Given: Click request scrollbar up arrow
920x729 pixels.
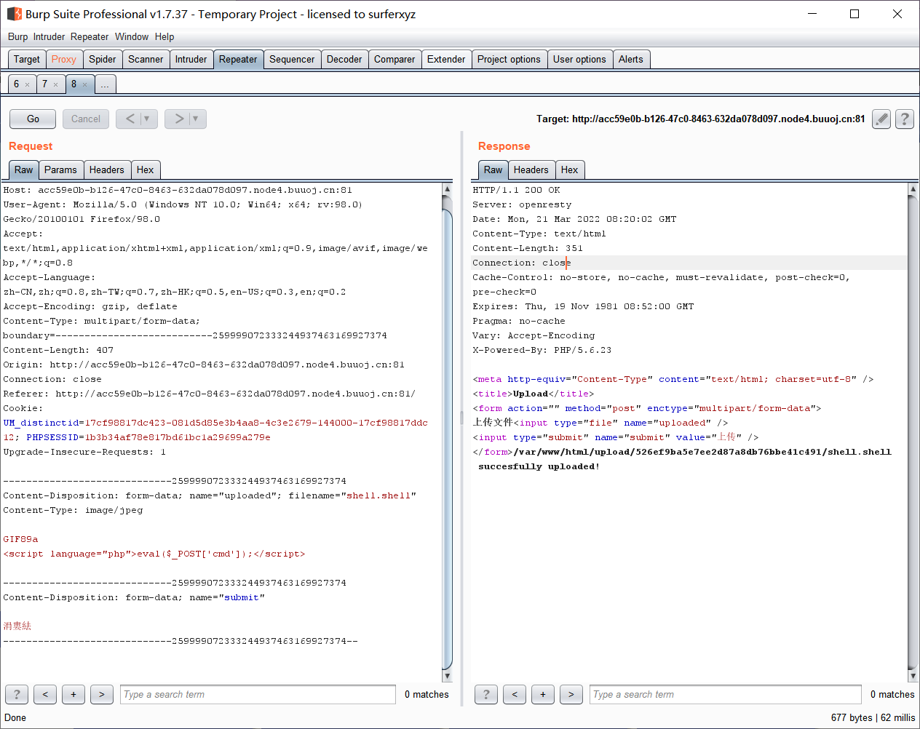Looking at the screenshot, I should tap(447, 188).
